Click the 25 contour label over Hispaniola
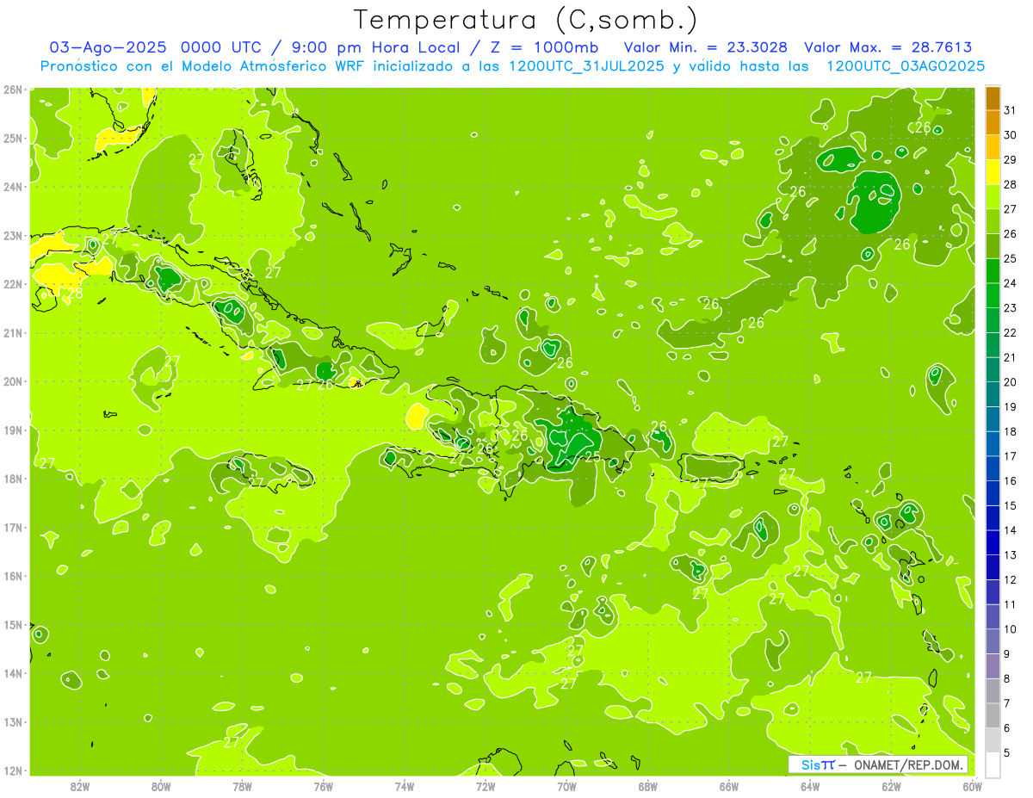This screenshot has height=798, width=1033. coord(592,456)
